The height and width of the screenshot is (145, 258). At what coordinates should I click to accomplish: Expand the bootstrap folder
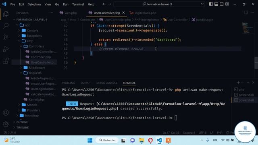31,116
